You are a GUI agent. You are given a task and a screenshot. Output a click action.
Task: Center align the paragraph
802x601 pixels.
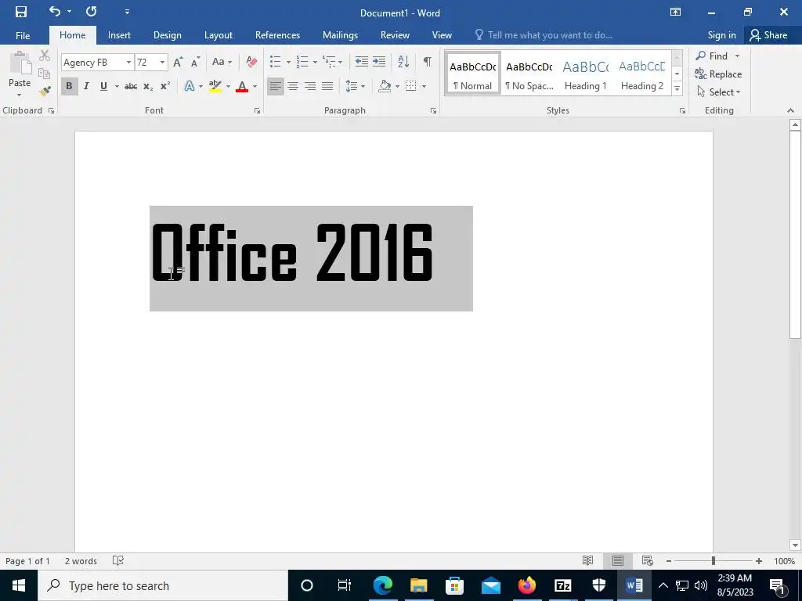click(x=293, y=86)
